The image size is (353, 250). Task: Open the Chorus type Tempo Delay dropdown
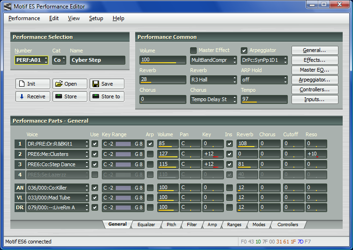point(213,99)
